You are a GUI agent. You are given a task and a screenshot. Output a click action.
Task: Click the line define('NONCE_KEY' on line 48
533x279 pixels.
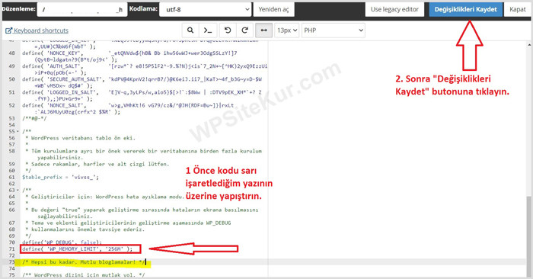tap(129, 53)
